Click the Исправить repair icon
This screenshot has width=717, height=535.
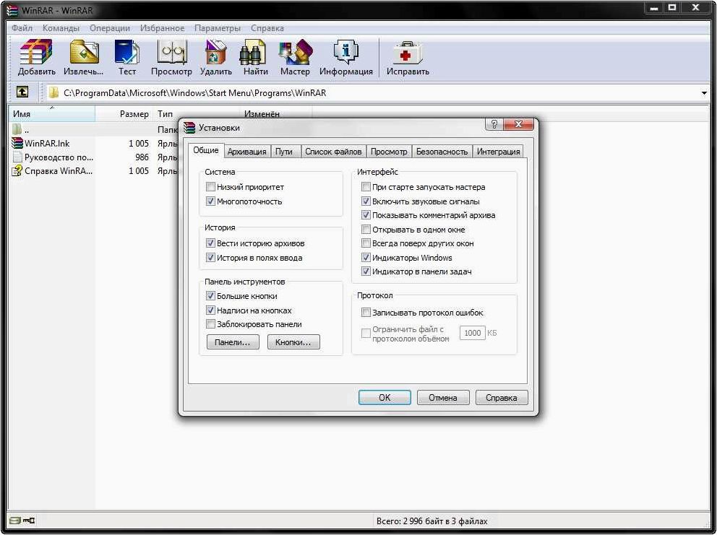(408, 53)
